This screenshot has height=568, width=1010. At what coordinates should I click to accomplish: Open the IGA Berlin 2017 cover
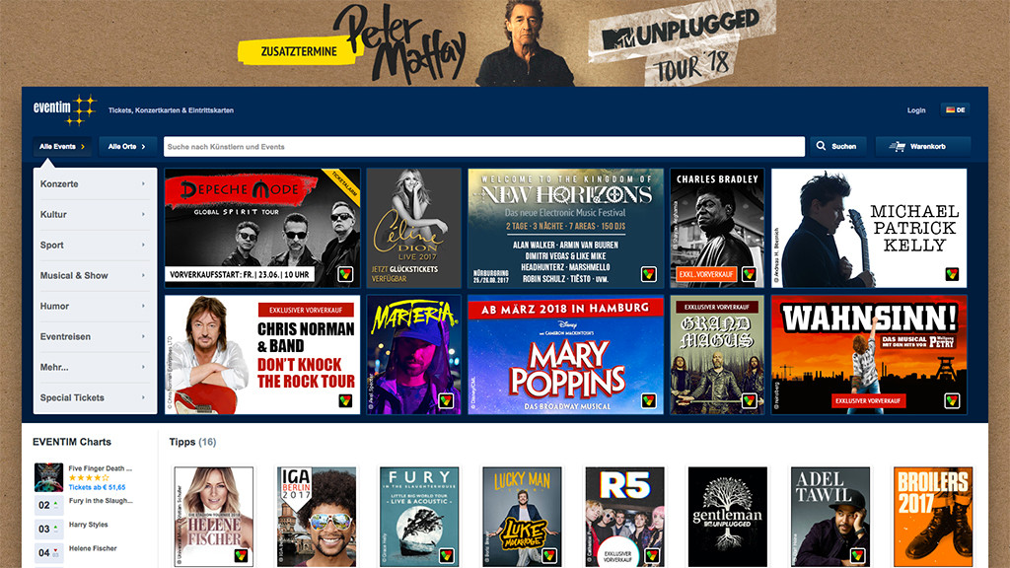click(x=317, y=517)
